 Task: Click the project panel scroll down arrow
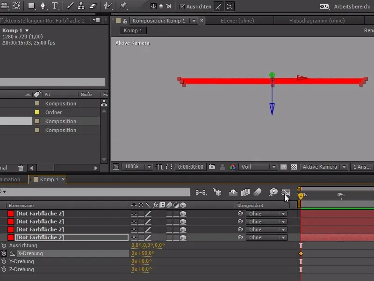pyautogui.click(x=104, y=159)
